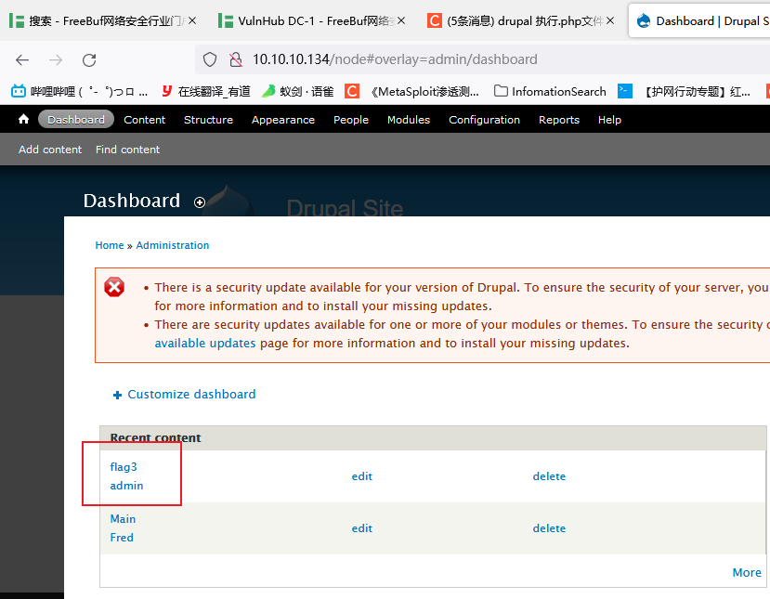Edit the flag3 content

tap(362, 476)
